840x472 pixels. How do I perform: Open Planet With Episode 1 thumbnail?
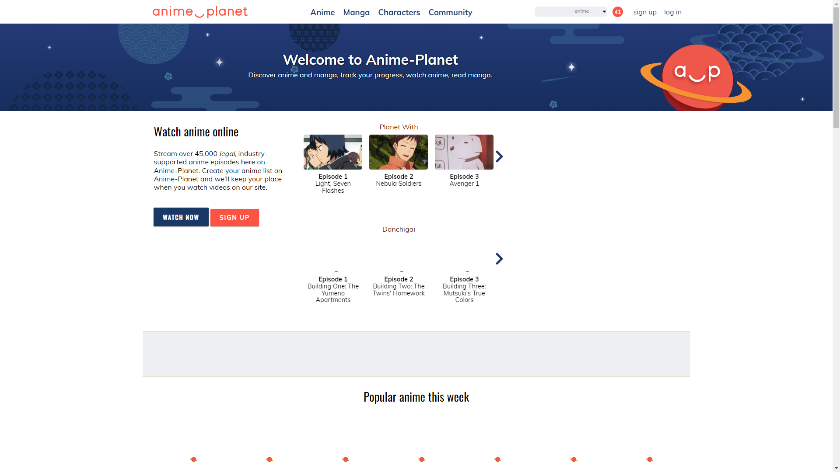point(333,152)
